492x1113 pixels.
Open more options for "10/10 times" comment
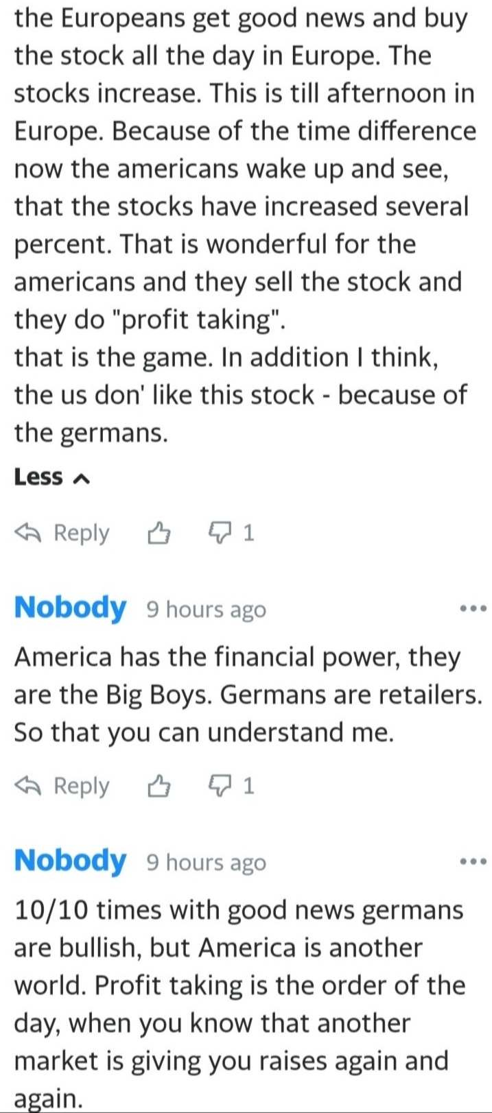[x=473, y=861]
